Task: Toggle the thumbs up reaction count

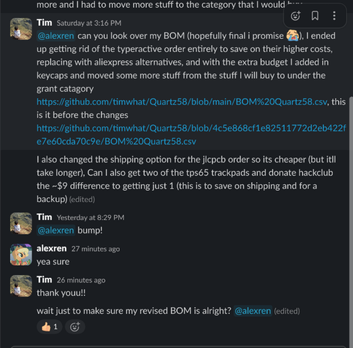Action: pyautogui.click(x=49, y=327)
